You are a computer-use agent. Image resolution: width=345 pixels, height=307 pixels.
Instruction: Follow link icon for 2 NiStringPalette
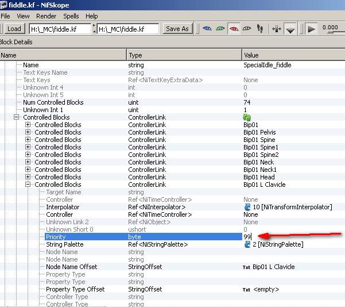click(247, 244)
